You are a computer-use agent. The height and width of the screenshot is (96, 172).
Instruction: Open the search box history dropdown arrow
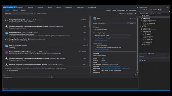33,14
